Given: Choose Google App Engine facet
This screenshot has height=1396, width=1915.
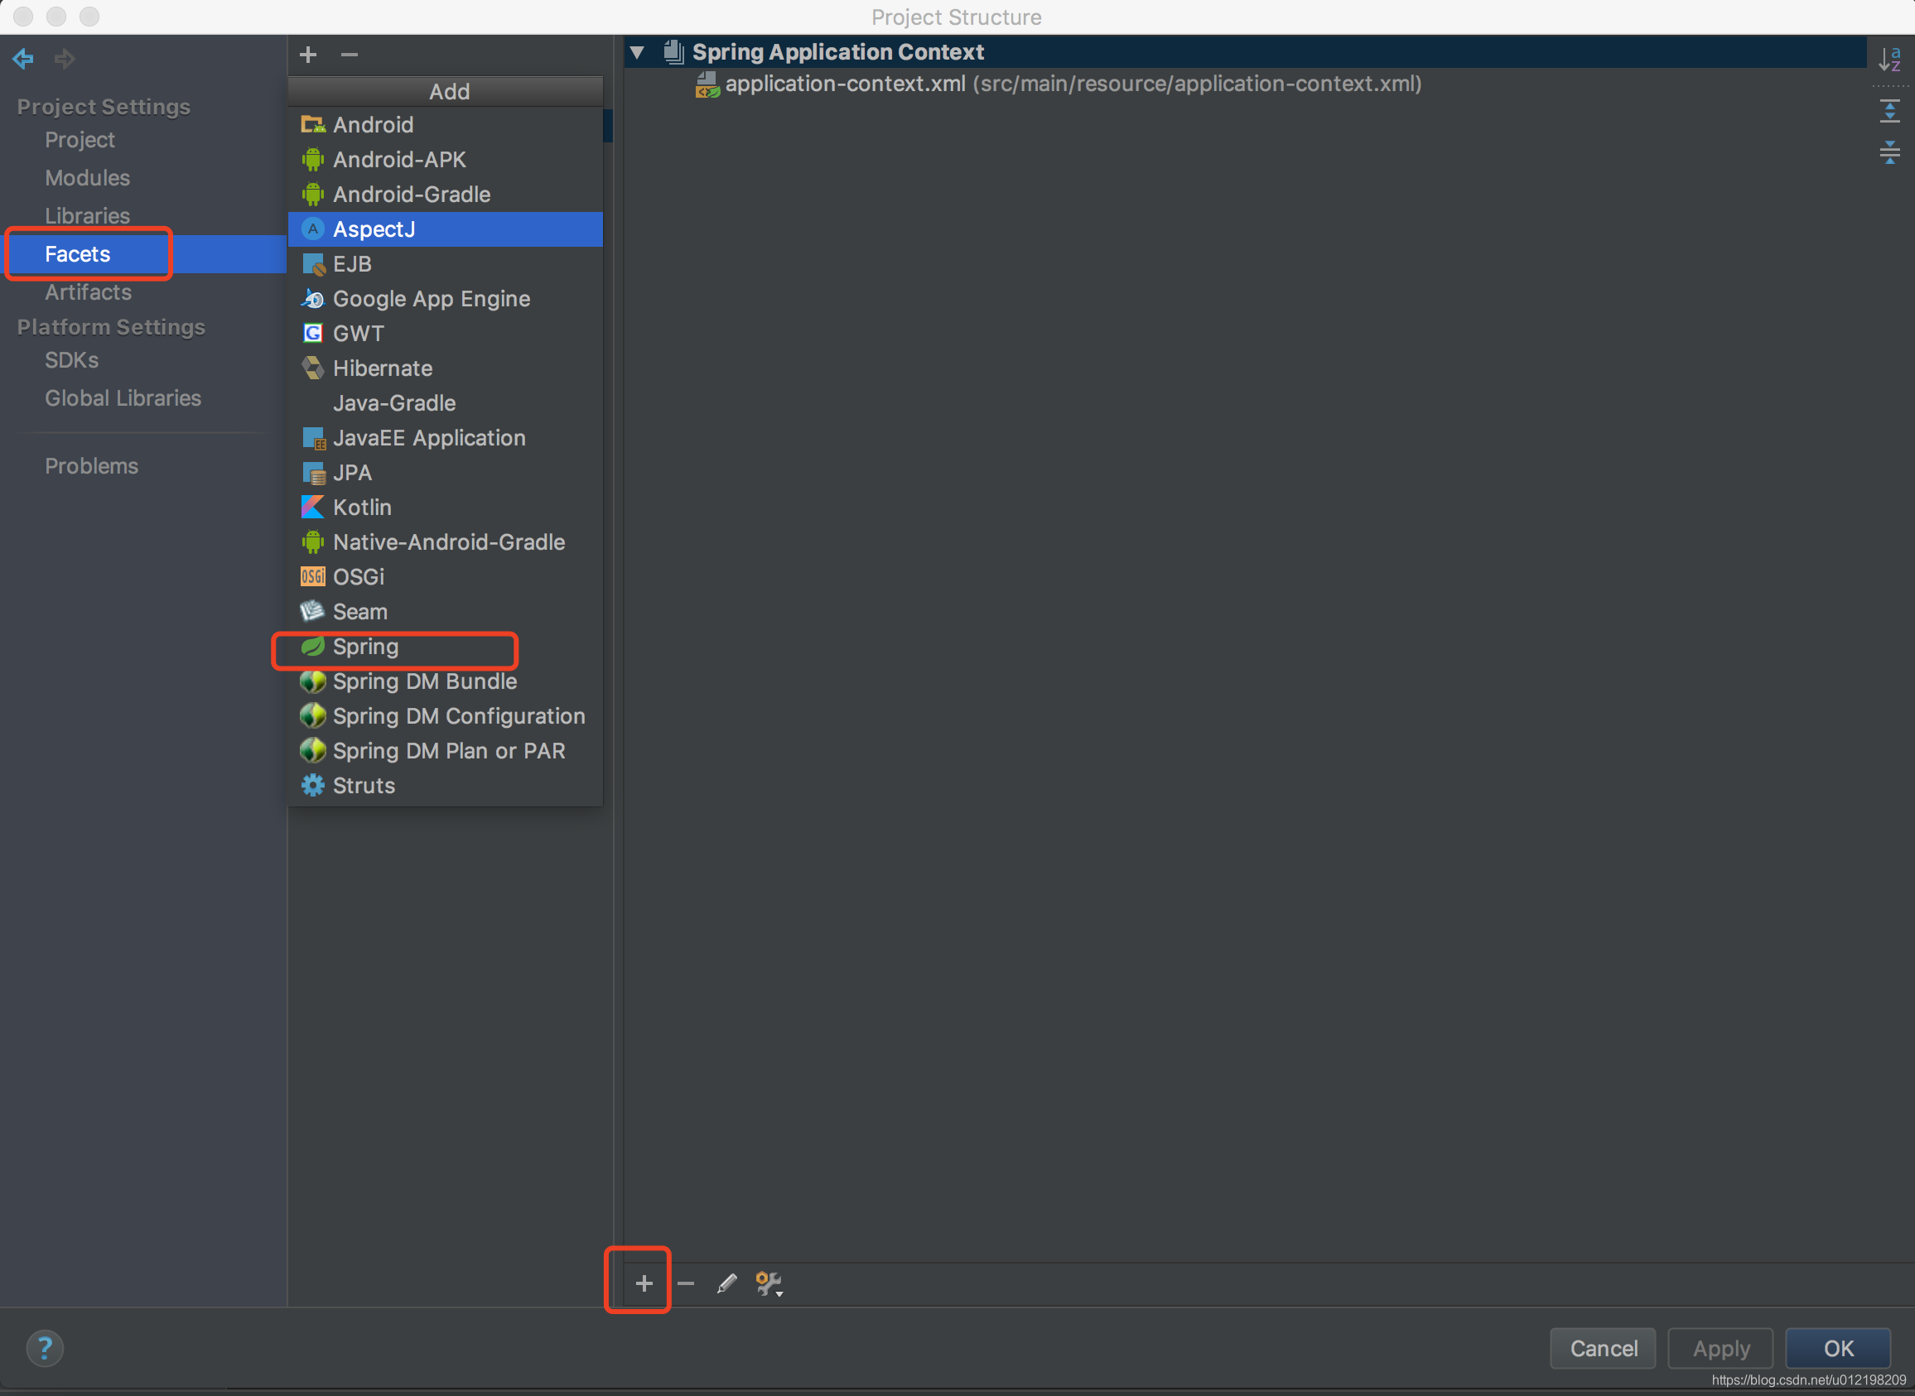Looking at the screenshot, I should pyautogui.click(x=446, y=298).
